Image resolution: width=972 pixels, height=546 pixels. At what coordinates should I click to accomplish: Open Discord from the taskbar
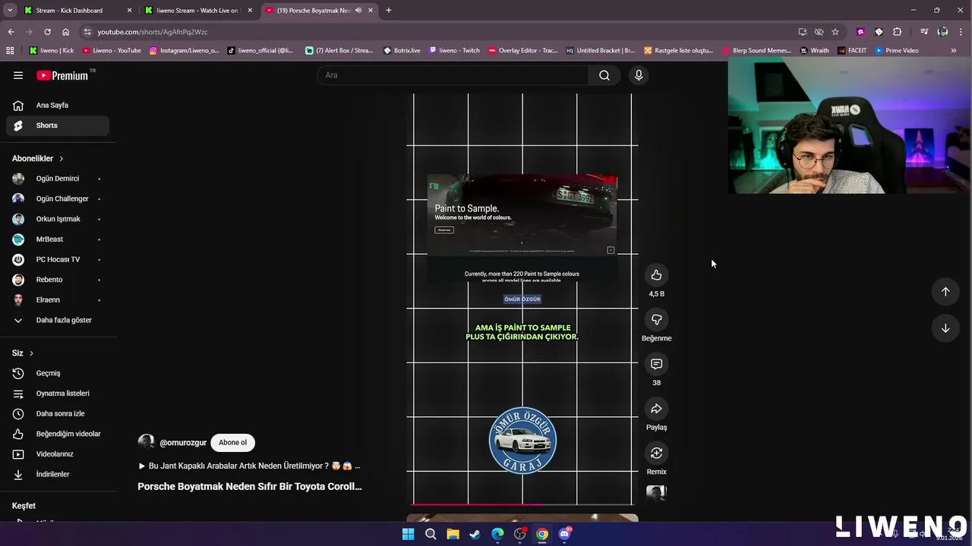[564, 534]
